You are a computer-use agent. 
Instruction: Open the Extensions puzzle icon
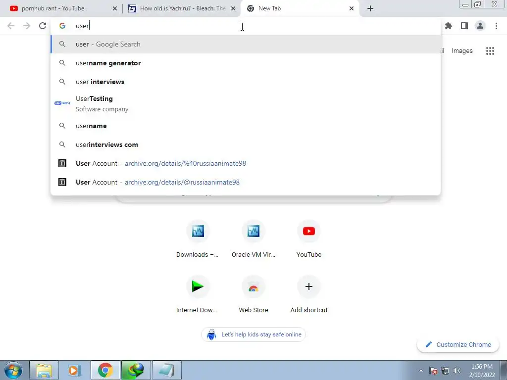pos(449,26)
